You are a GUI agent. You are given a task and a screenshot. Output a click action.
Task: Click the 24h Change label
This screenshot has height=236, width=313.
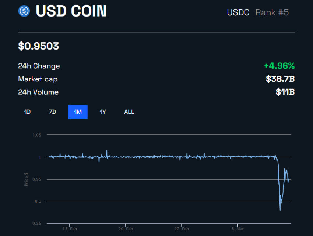pyautogui.click(x=39, y=66)
